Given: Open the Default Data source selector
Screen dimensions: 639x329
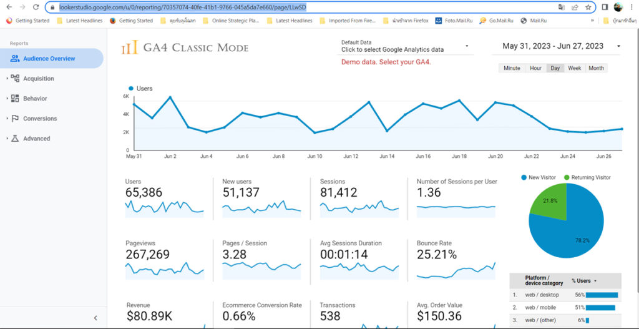Looking at the screenshot, I should (x=406, y=46).
